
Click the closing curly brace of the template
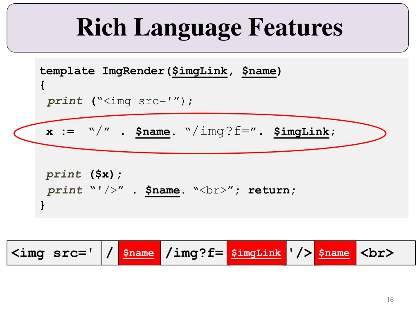pos(42,205)
